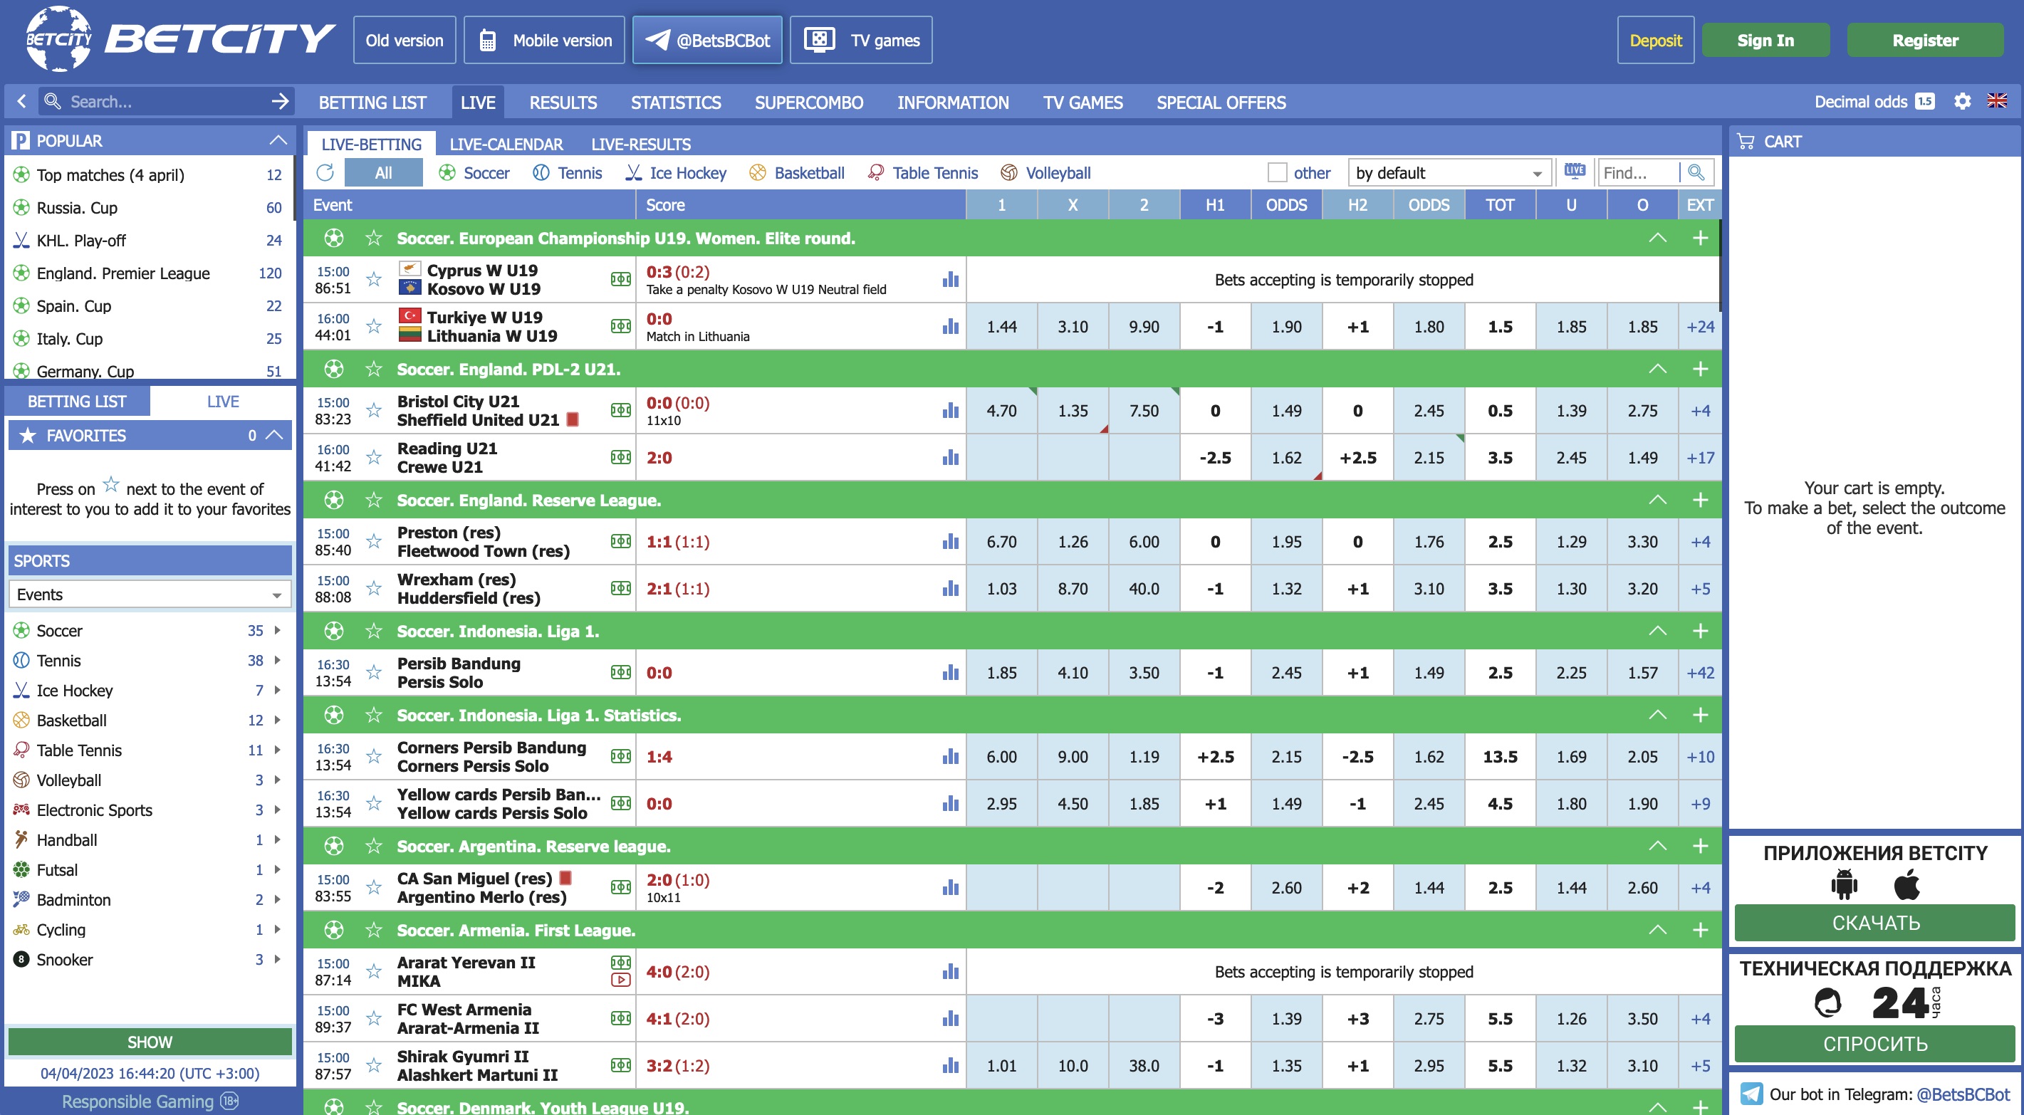Expand Tennis submenu arrow in sports list
Image resolution: width=2024 pixels, height=1115 pixels.
coord(277,660)
